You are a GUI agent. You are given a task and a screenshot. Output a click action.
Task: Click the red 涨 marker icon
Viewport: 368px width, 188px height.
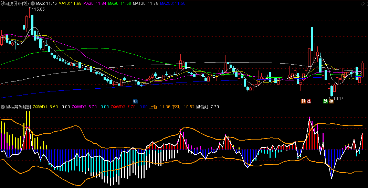pyautogui.click(x=309, y=101)
